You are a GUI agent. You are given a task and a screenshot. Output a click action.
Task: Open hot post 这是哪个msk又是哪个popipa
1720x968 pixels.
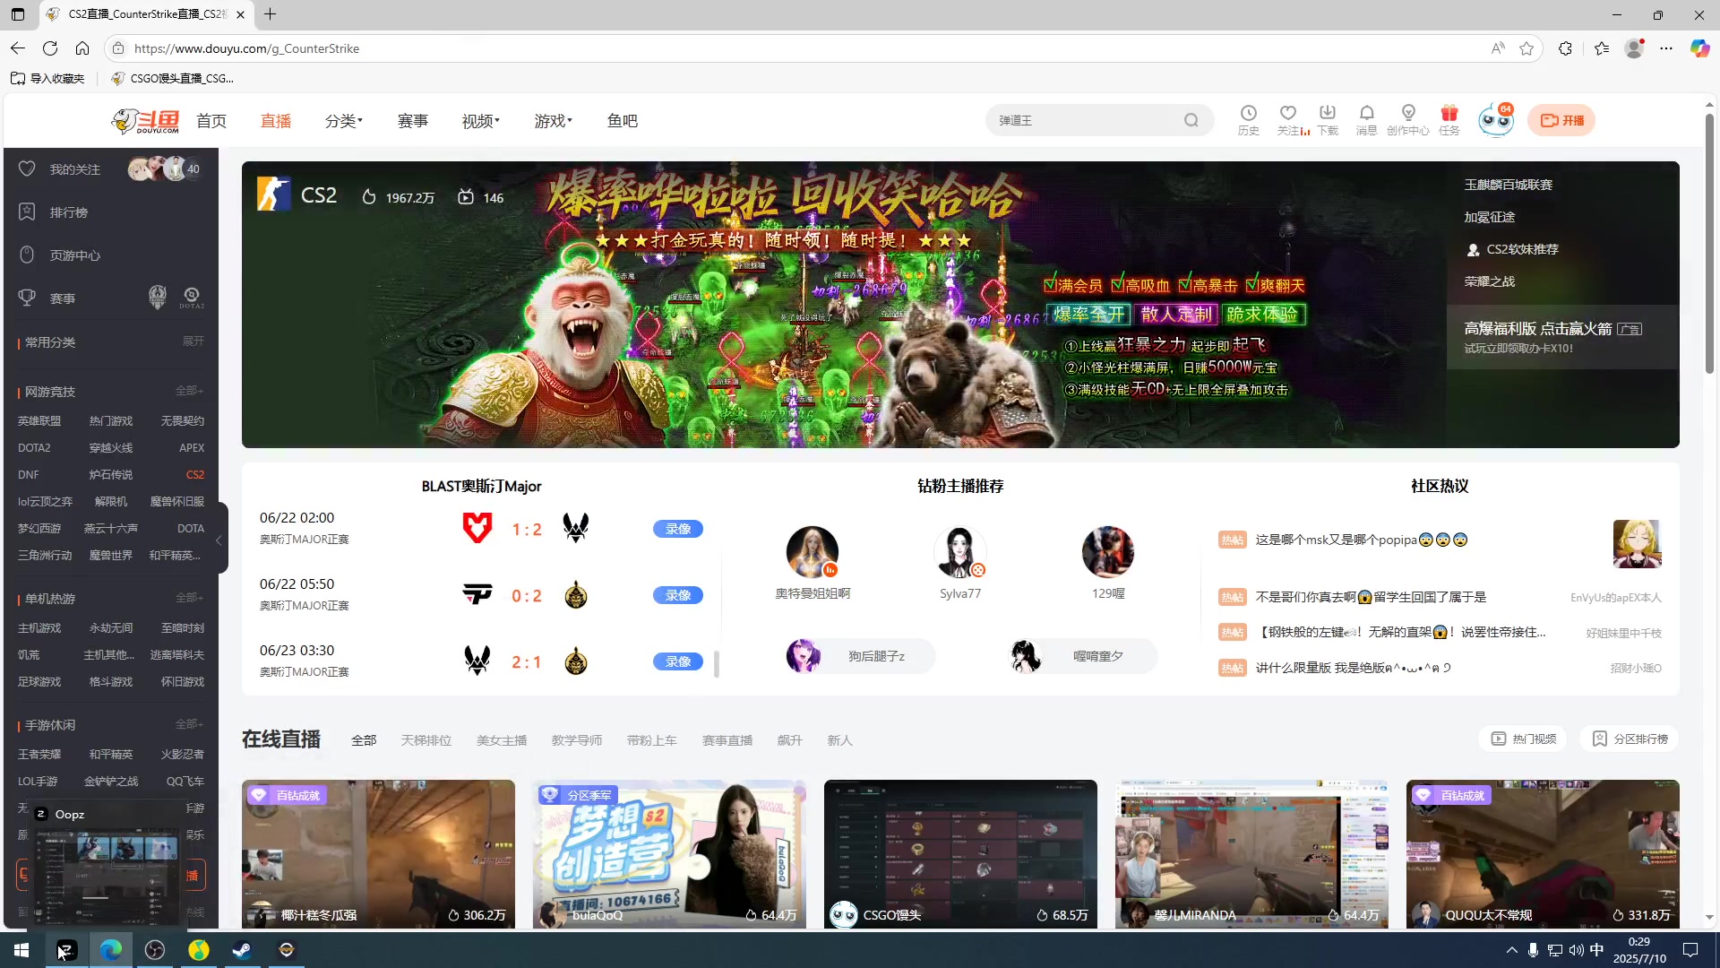pyautogui.click(x=1362, y=540)
